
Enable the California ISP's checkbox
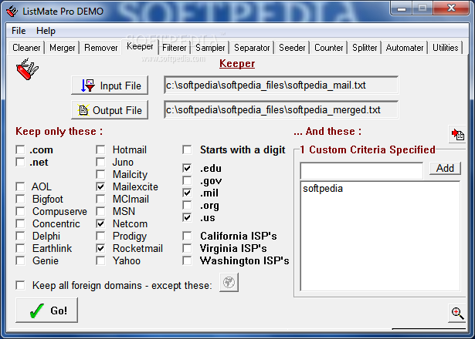click(x=187, y=236)
